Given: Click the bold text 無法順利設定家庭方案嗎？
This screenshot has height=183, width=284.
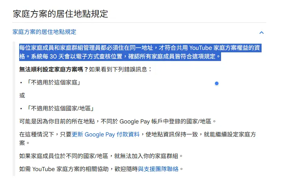Looking at the screenshot, I should pos(54,69).
